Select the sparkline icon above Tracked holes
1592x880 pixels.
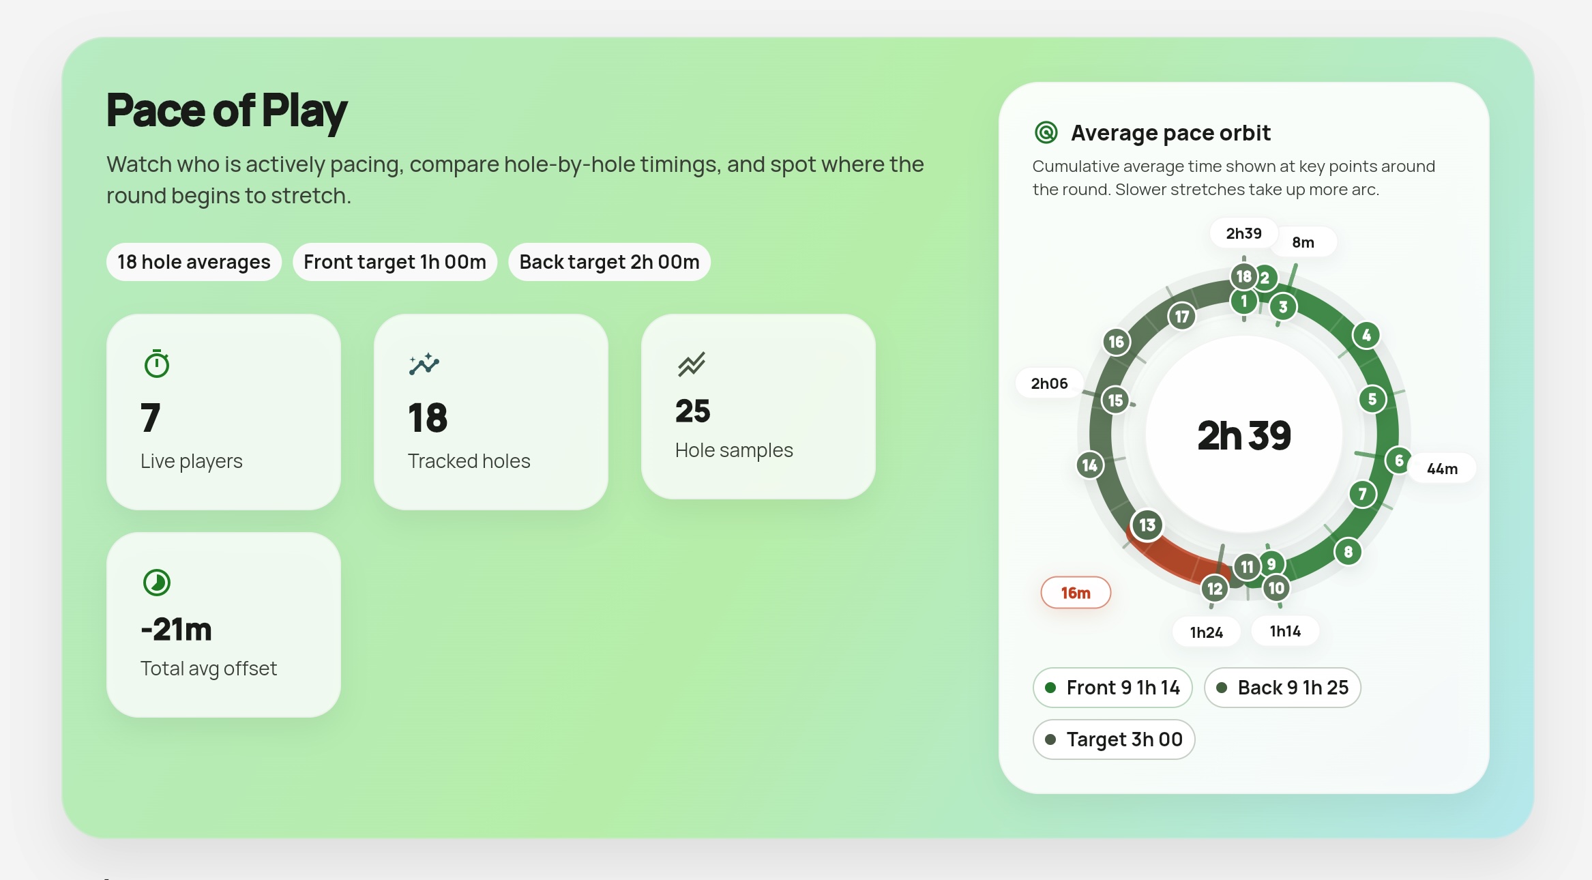[424, 363]
